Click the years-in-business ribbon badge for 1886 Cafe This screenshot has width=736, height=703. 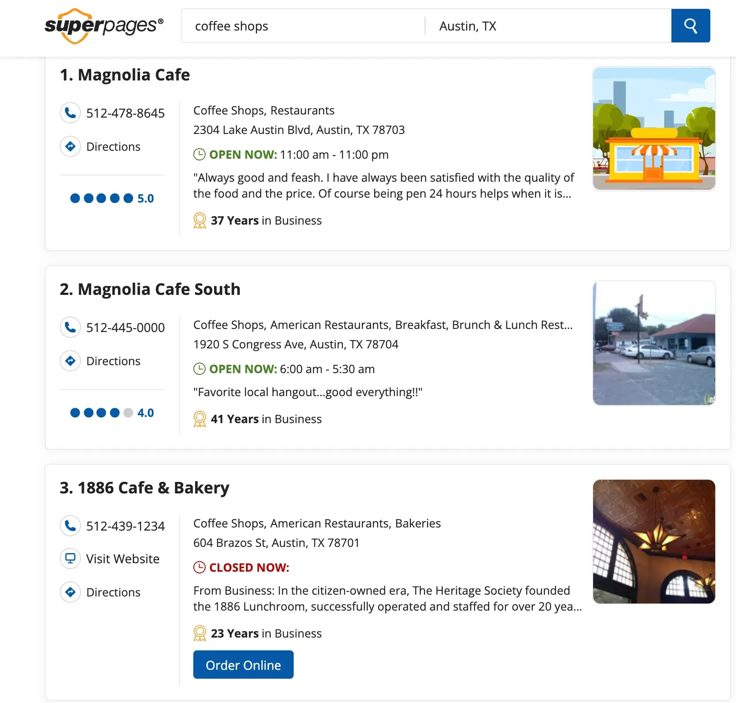point(200,633)
